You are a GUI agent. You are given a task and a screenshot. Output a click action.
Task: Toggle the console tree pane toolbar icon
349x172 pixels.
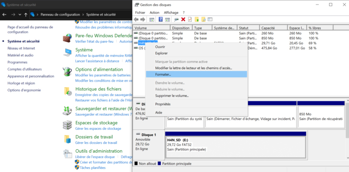152,20
